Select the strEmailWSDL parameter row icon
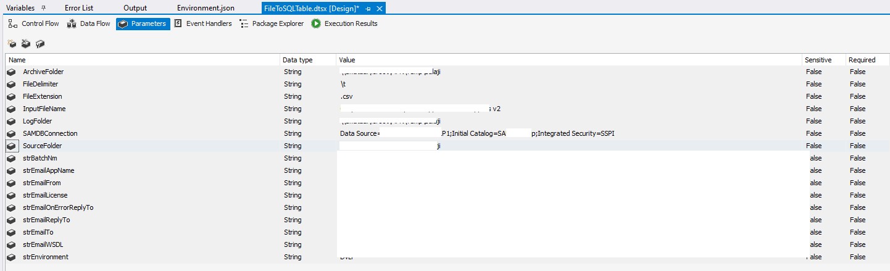890x271 pixels. (x=11, y=244)
